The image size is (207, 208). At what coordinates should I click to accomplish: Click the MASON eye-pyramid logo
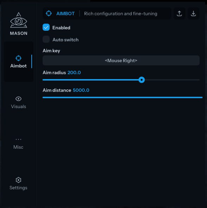click(19, 20)
